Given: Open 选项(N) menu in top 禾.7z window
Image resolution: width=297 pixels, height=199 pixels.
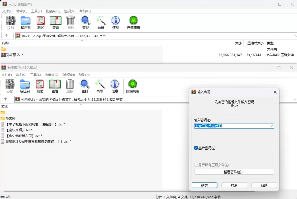Looking at the screenshot, I should pyautogui.click(x=70, y=11).
